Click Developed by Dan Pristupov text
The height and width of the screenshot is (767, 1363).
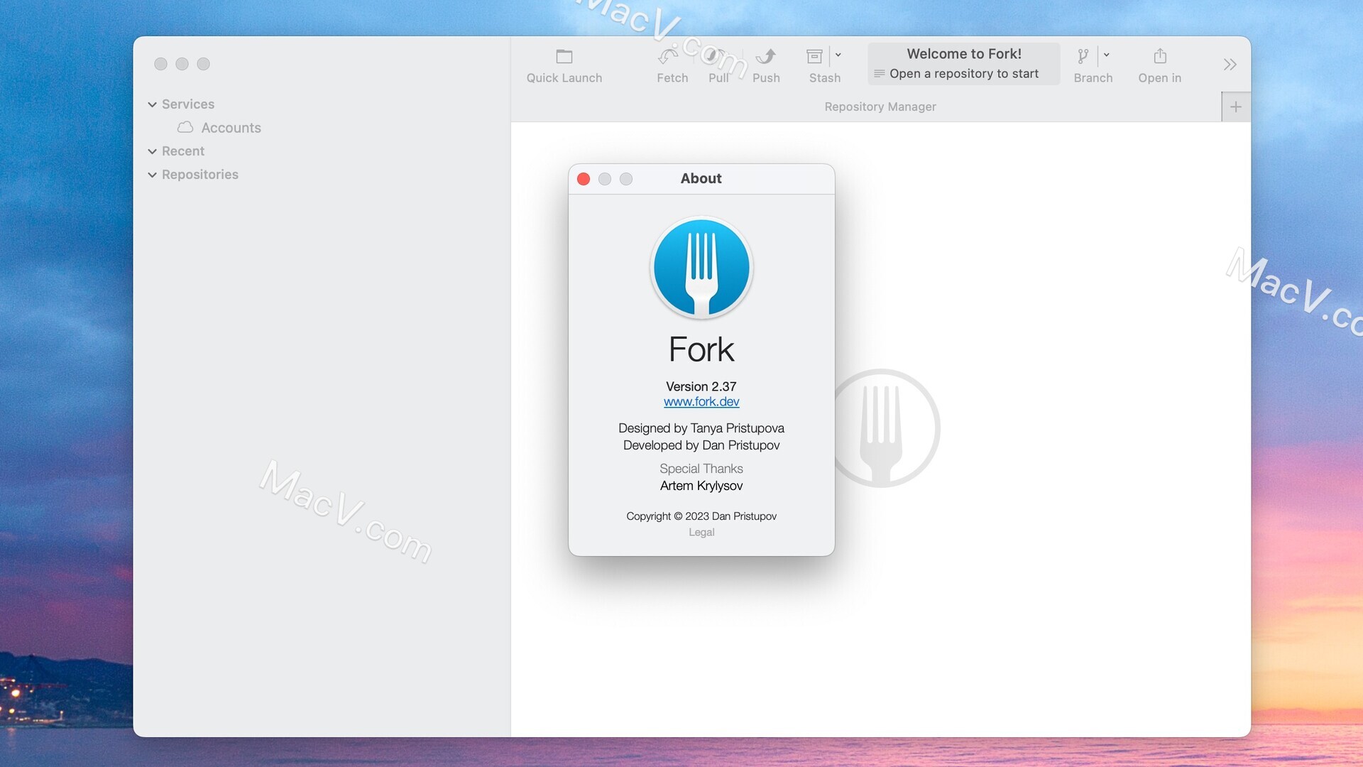[x=701, y=445]
